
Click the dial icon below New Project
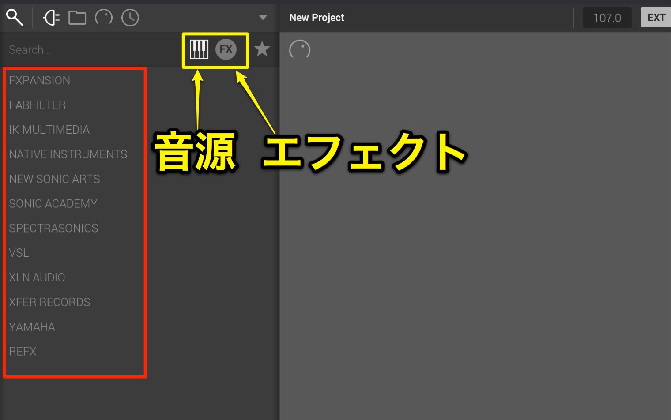300,49
